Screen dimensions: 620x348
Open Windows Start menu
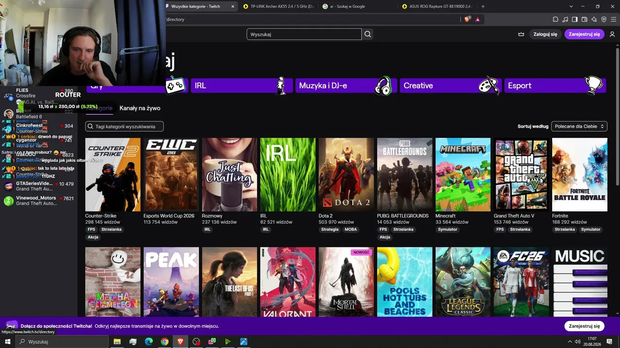click(8, 342)
